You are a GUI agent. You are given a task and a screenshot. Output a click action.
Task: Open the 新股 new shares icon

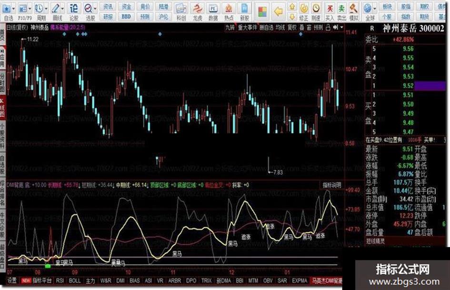(244, 9)
